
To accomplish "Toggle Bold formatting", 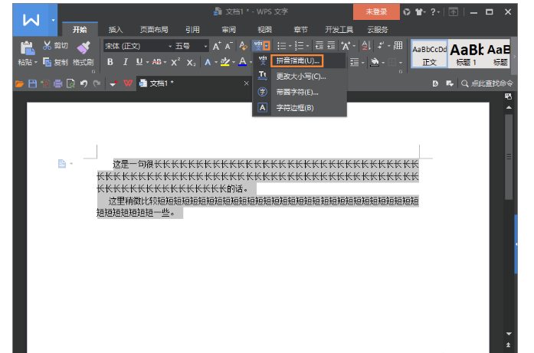I will [x=110, y=62].
